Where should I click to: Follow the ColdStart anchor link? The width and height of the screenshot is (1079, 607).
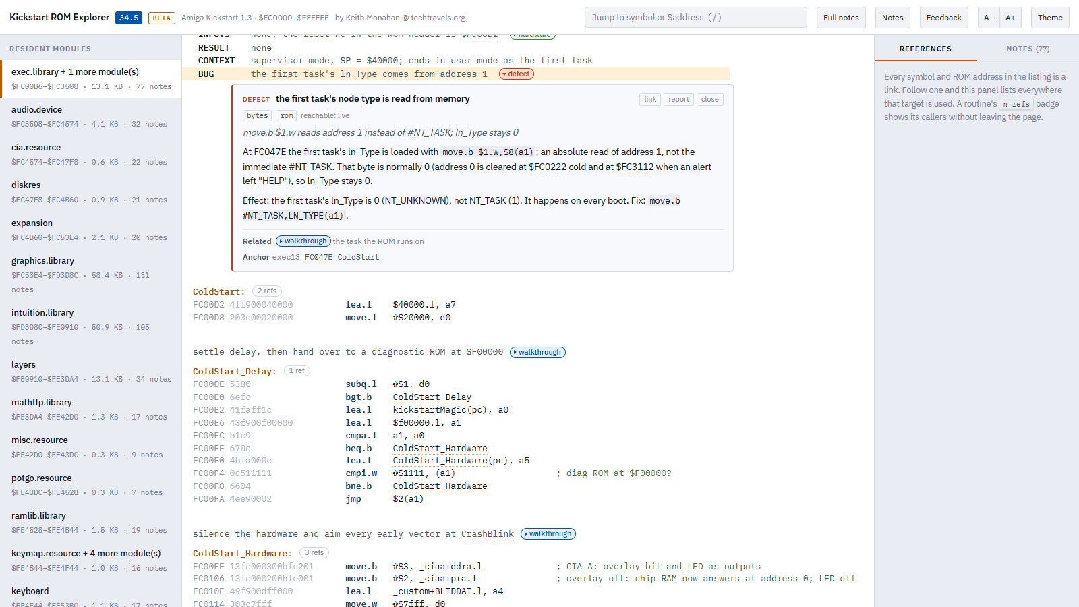358,257
